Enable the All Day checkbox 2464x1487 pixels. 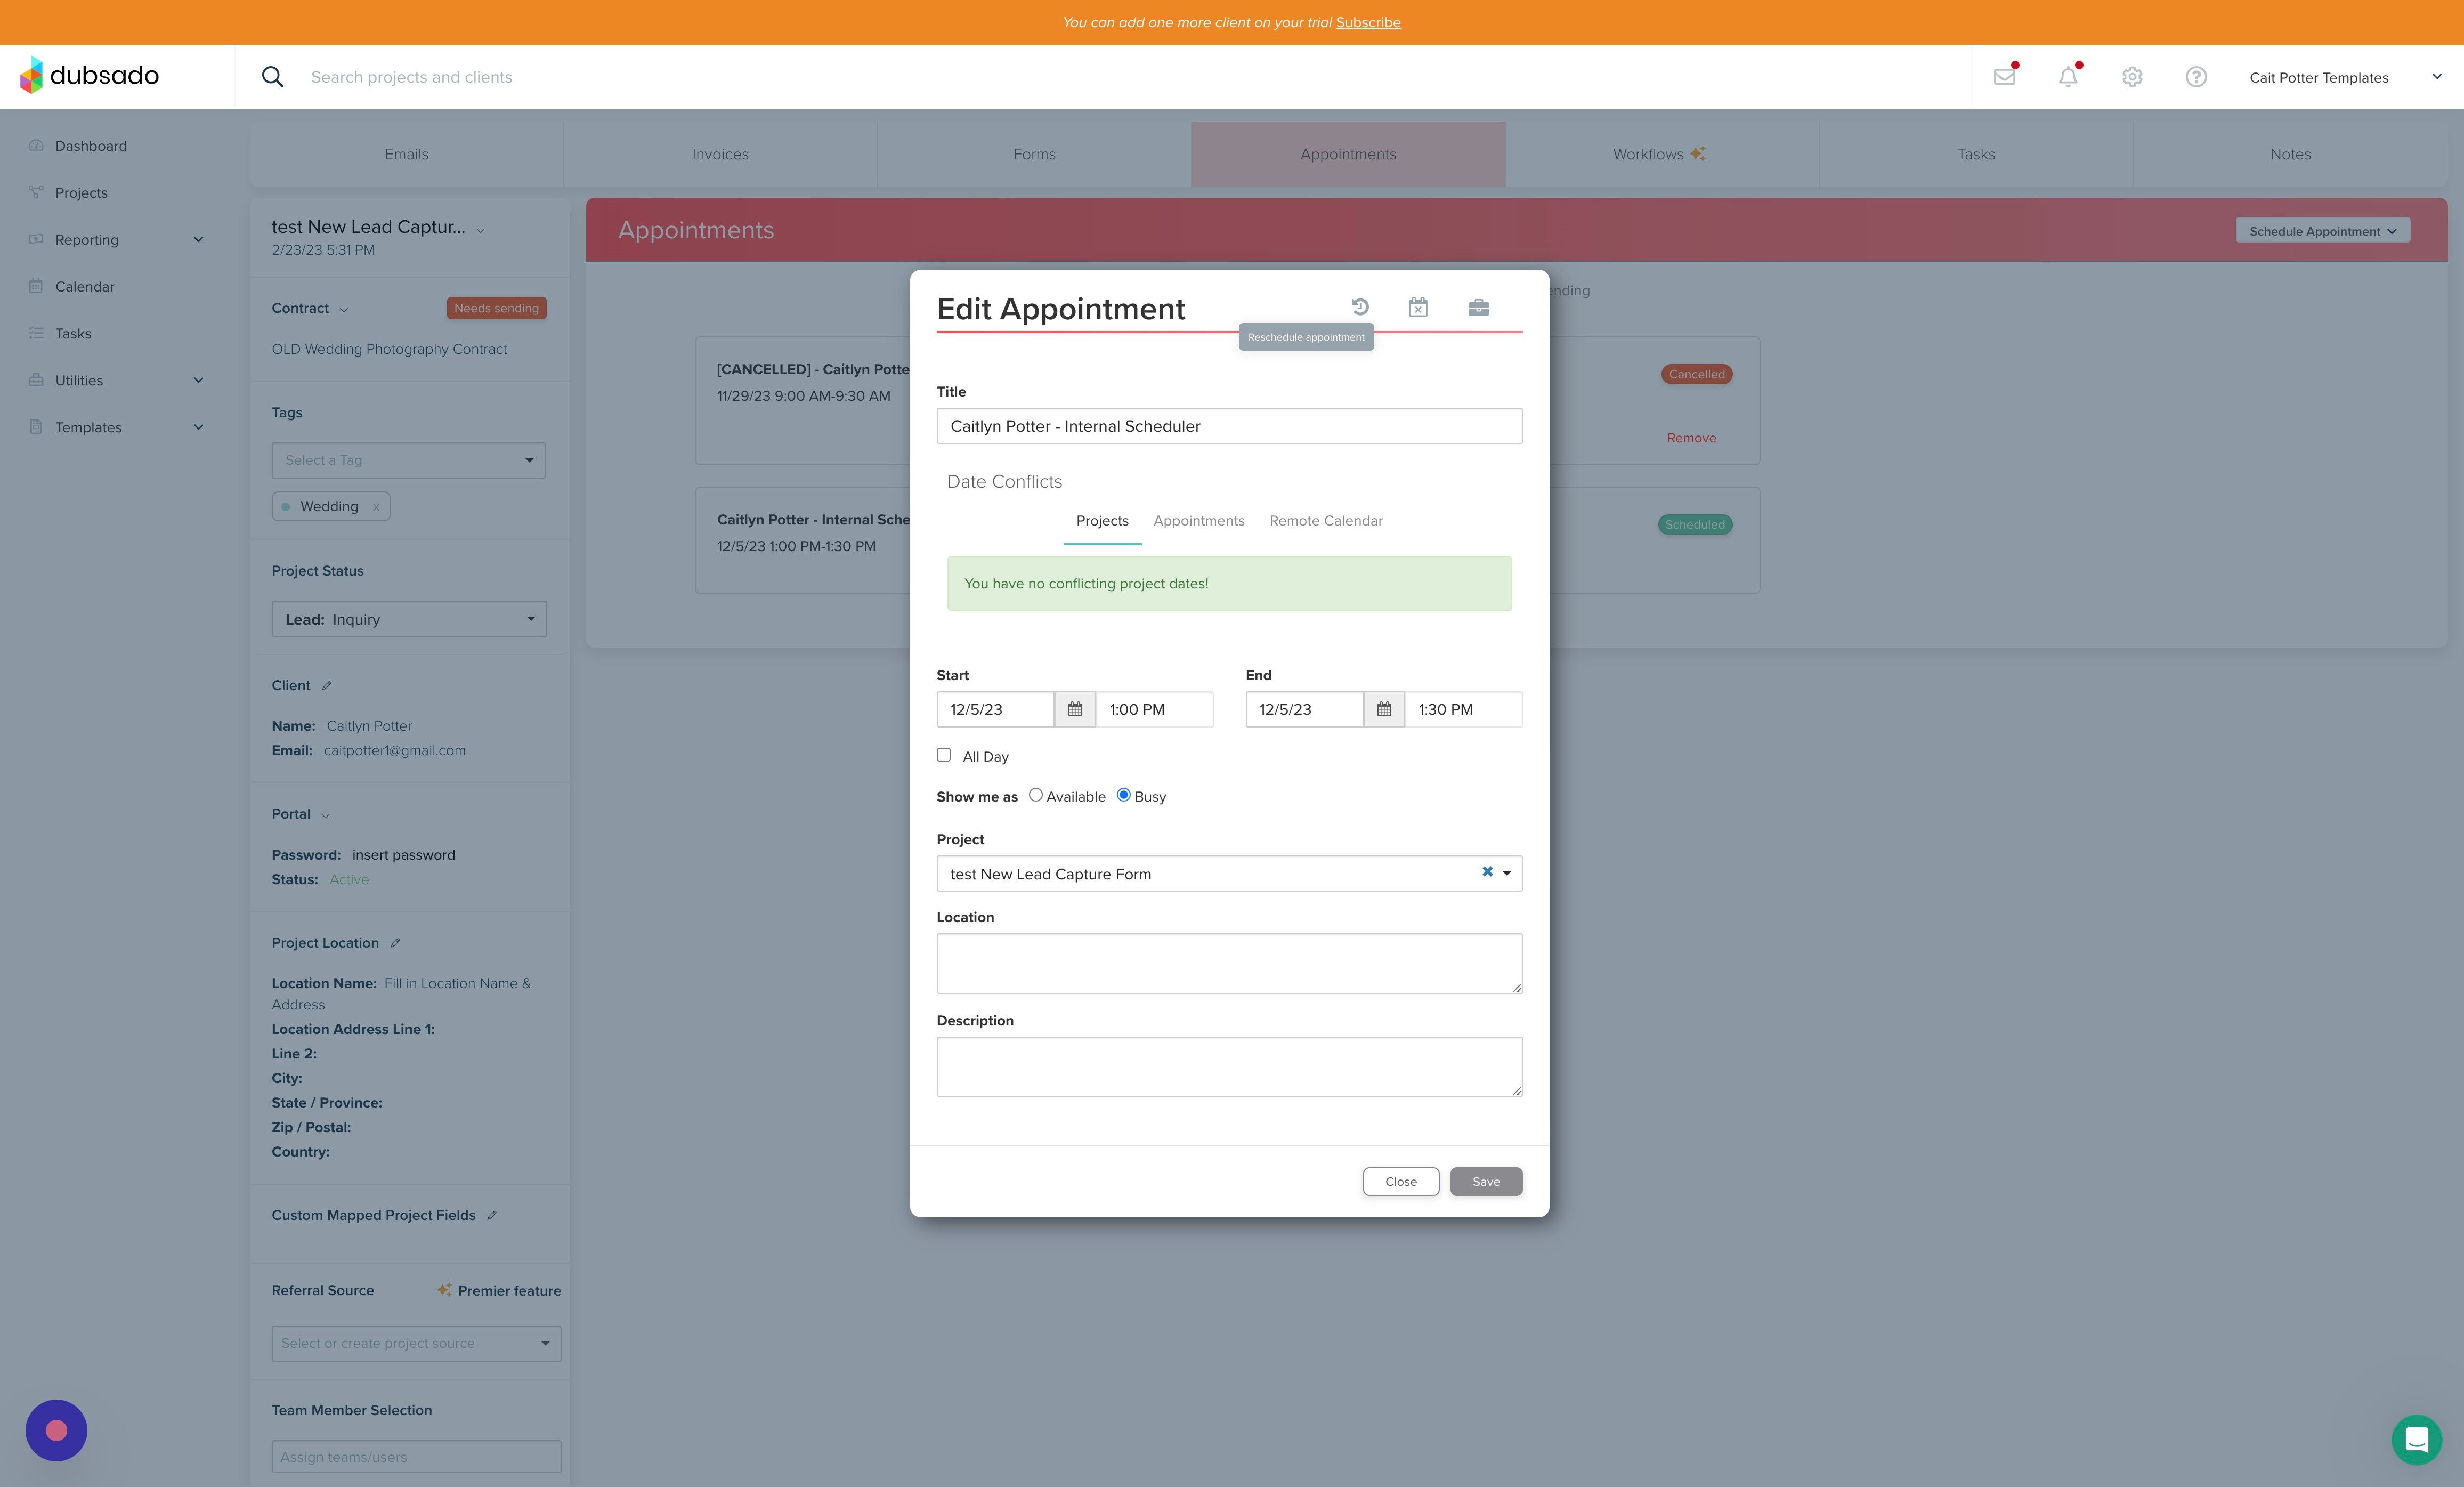tap(943, 755)
